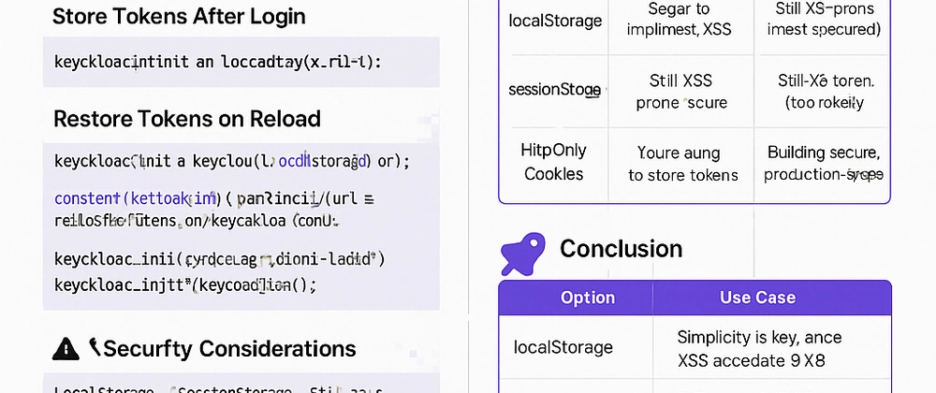Select the HitpOnly Cookles cell
The height and width of the screenshot is (393, 936).
[553, 162]
